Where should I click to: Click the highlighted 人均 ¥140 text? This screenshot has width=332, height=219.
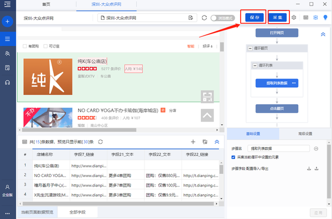point(133,68)
